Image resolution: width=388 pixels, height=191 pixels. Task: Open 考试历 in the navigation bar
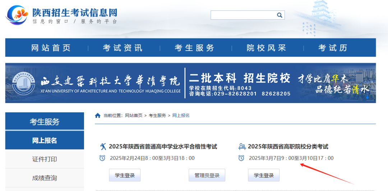tap(333, 48)
